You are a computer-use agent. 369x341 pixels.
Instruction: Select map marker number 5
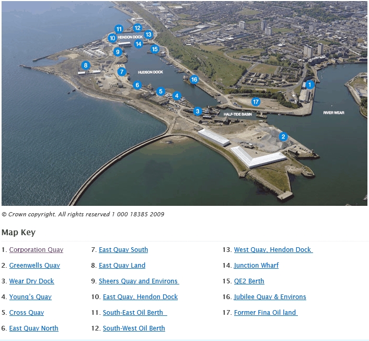point(161,91)
